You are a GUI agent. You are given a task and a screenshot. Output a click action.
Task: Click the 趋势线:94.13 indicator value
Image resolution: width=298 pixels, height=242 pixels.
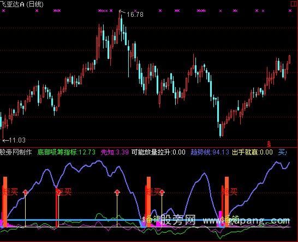pos(210,152)
